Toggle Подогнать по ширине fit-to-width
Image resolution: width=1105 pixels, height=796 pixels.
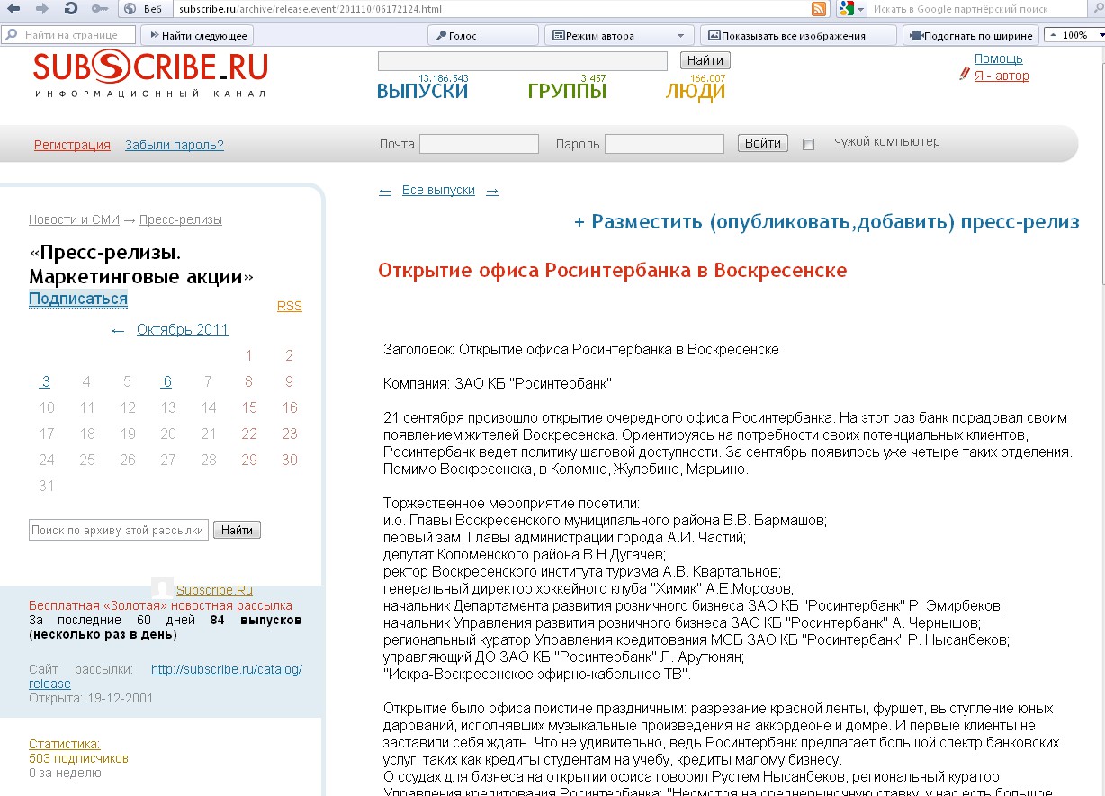[x=971, y=35]
